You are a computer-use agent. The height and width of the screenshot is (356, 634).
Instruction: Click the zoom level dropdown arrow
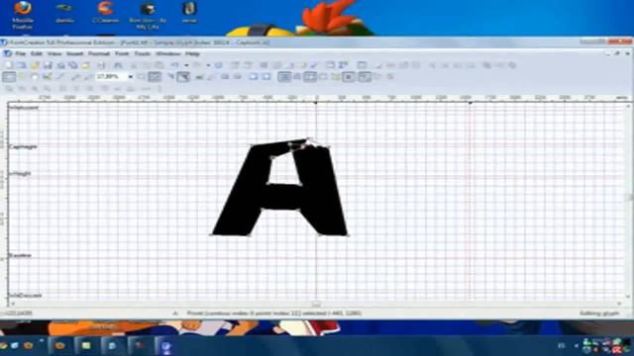pos(130,76)
